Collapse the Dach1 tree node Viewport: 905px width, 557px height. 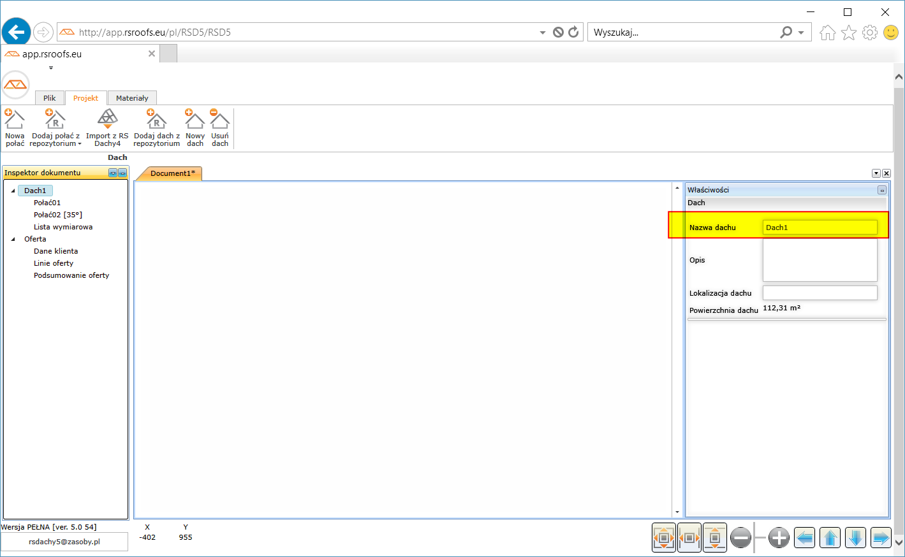click(x=13, y=191)
